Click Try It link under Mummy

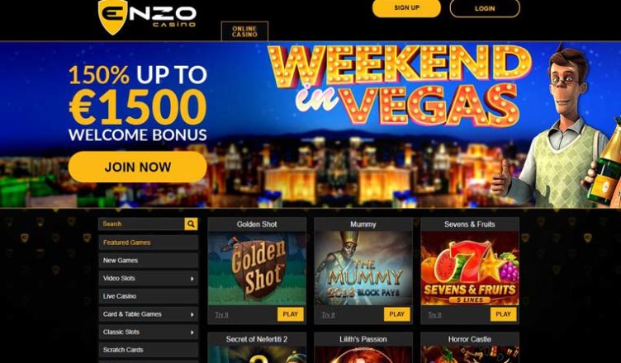pos(328,314)
